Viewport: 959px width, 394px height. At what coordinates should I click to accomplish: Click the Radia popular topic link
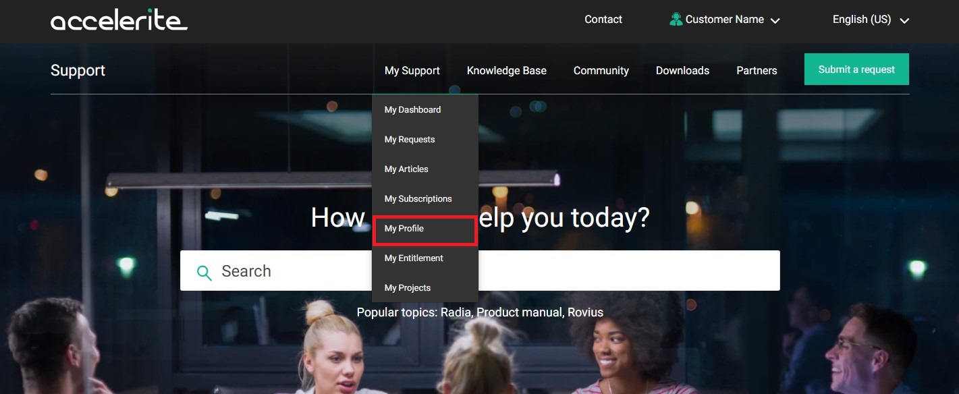tap(455, 312)
